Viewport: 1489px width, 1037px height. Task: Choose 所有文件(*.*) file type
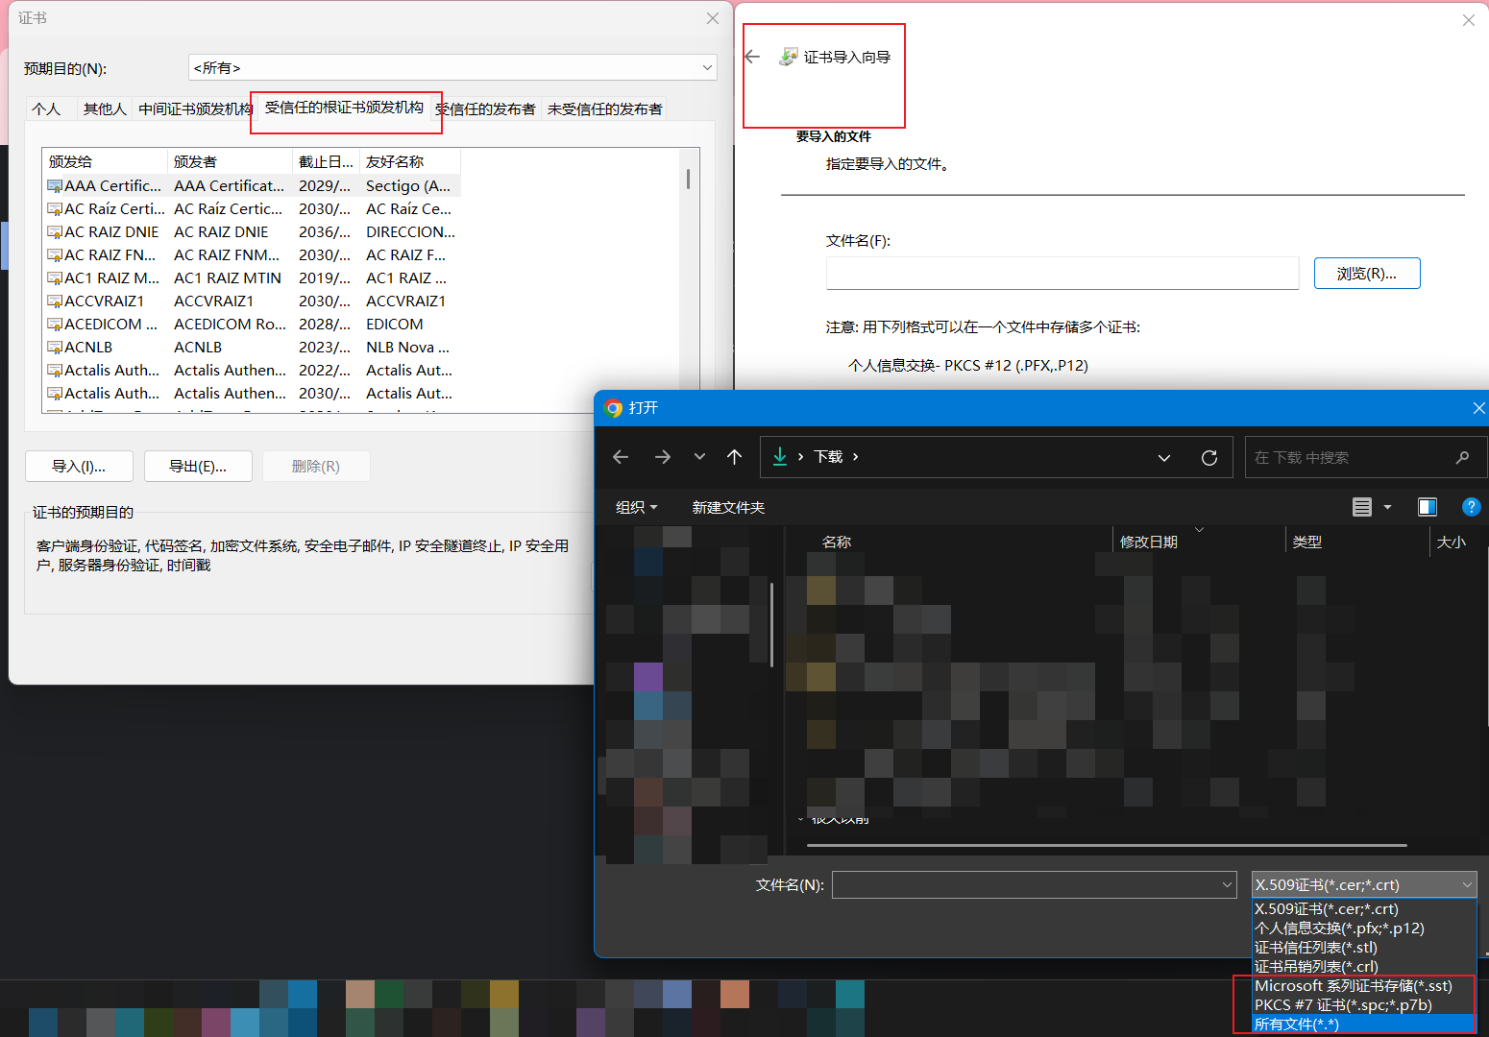[x=1364, y=1025]
